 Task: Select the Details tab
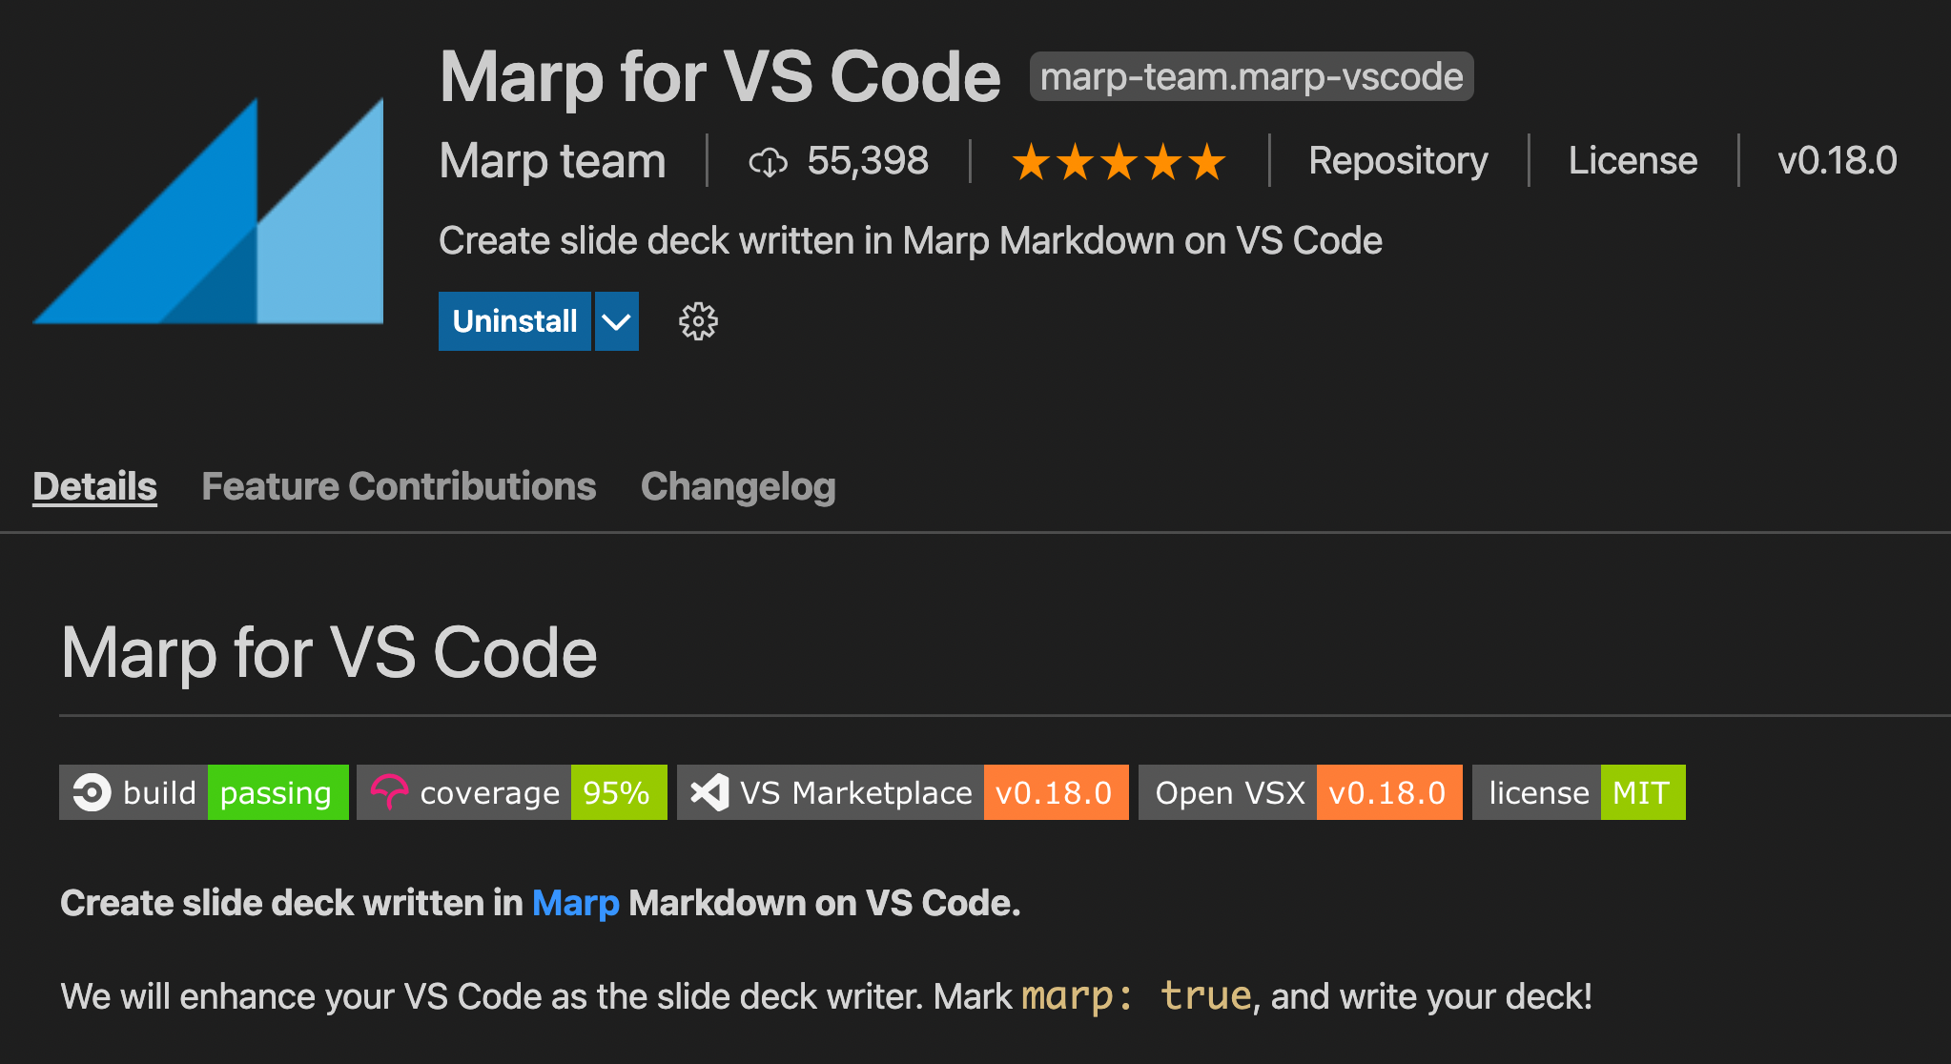(94, 486)
